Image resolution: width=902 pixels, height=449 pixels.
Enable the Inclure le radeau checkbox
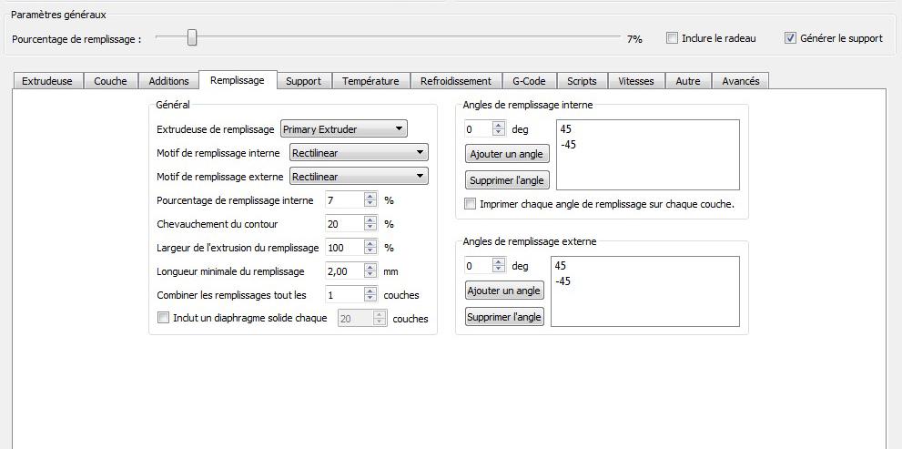672,38
